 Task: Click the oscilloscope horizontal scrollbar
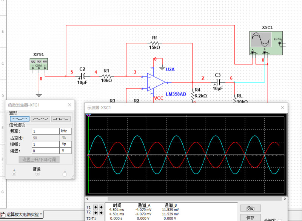[x=185, y=199]
